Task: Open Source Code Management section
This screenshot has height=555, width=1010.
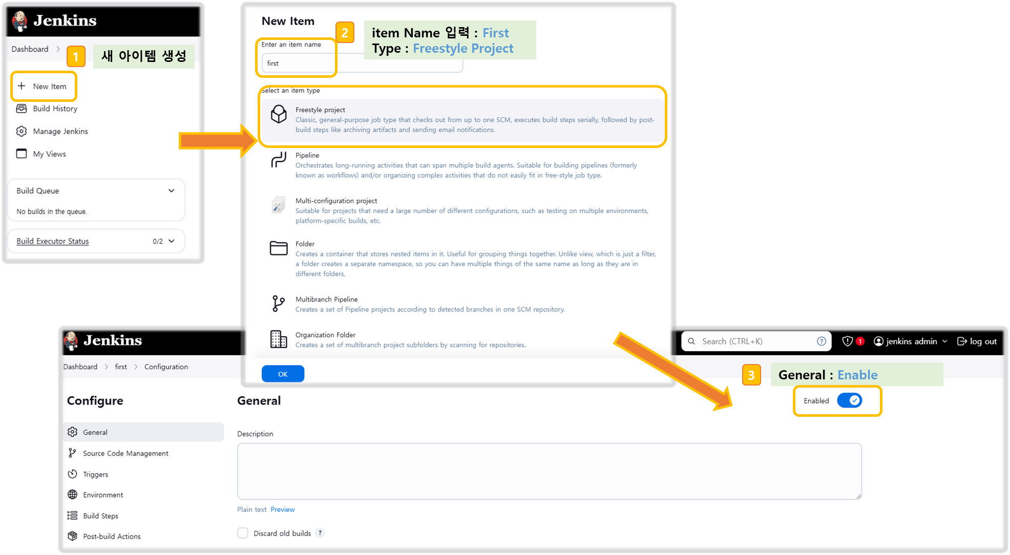Action: pos(125,454)
